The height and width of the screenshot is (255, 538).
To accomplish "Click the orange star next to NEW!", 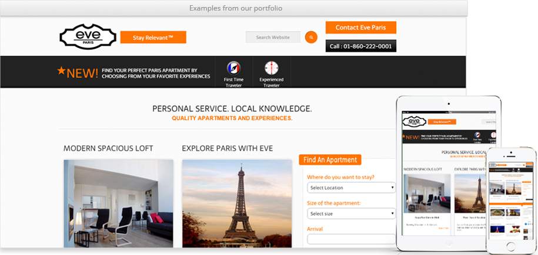I will [61, 70].
